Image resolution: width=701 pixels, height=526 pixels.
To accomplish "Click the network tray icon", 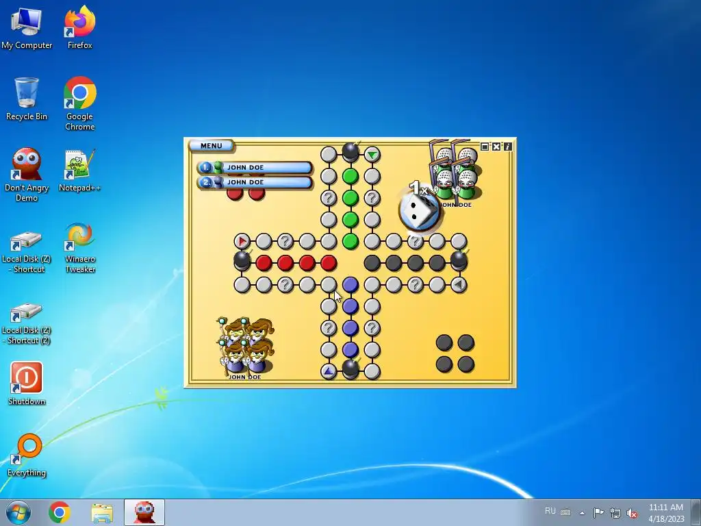I will (615, 513).
